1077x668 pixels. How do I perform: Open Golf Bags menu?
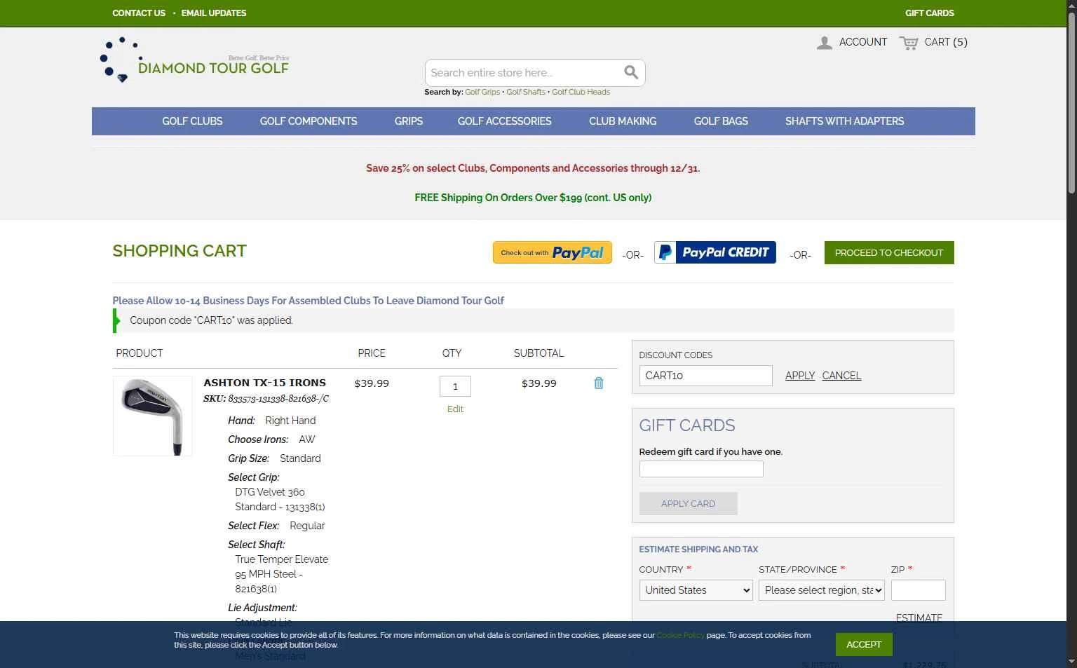pos(721,121)
